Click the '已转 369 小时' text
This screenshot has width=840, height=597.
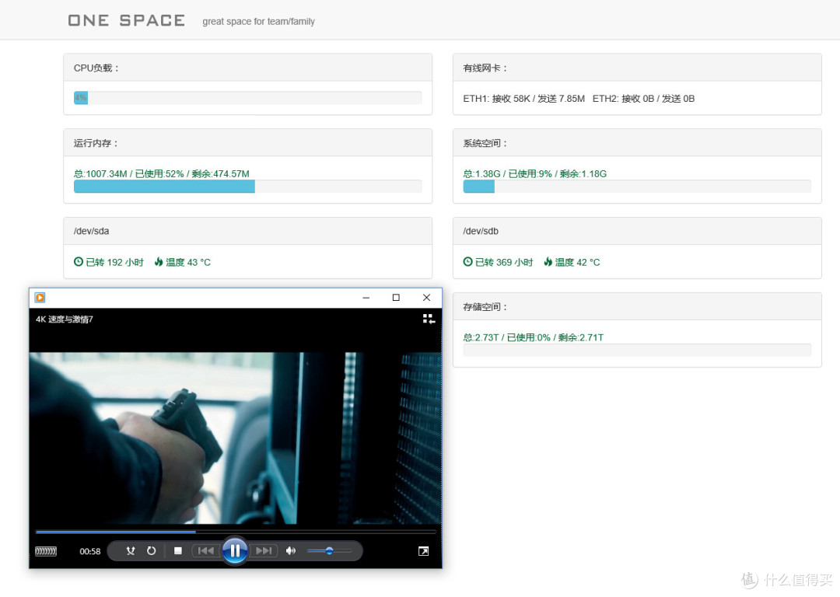click(x=504, y=263)
